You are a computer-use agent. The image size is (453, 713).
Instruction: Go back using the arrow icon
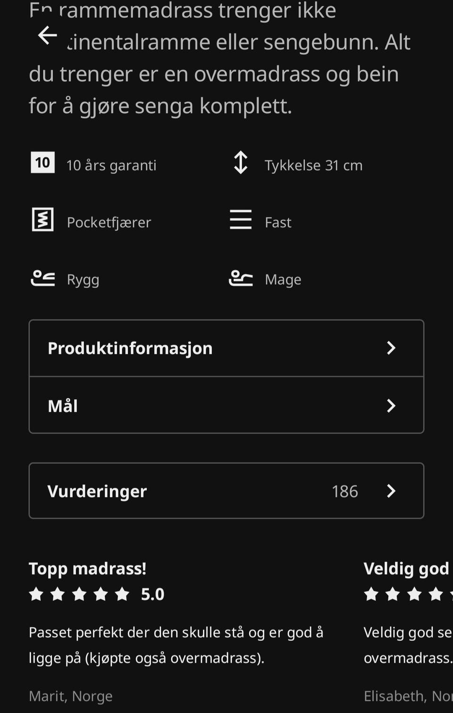click(47, 35)
